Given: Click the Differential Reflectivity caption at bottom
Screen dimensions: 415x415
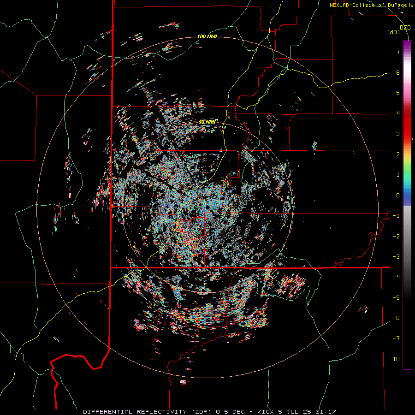Looking at the screenshot, I should click(x=209, y=412).
